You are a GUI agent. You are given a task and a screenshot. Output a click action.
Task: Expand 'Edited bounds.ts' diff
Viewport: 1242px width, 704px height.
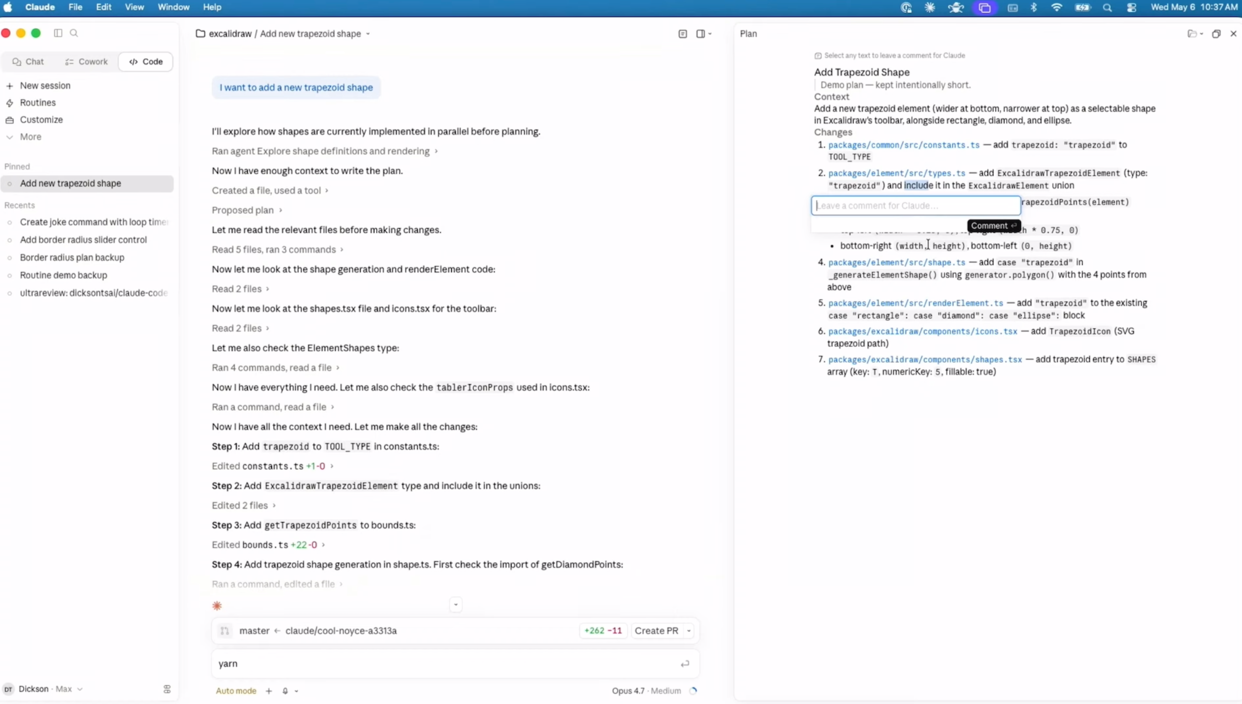click(269, 545)
